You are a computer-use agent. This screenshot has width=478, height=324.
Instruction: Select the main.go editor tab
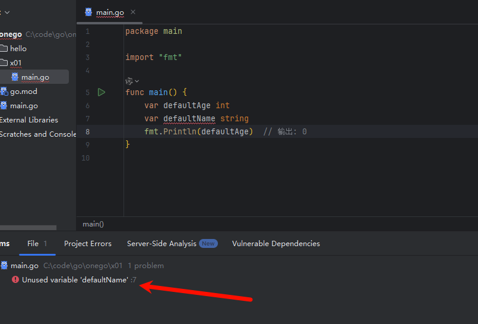[x=110, y=12]
